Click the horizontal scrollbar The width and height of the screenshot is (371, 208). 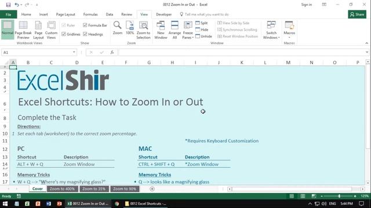click(292, 189)
